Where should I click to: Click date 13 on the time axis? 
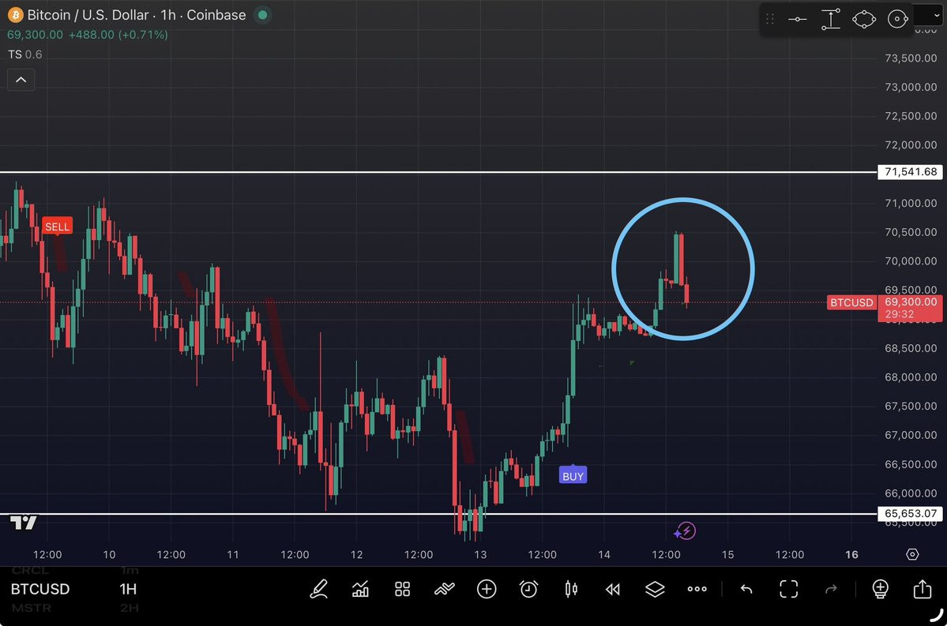(x=480, y=554)
